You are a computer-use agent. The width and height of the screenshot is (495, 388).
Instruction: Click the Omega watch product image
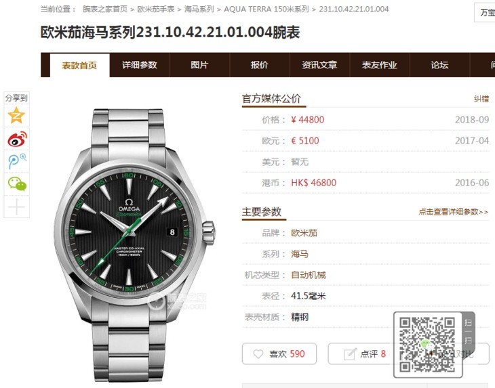tap(135, 246)
